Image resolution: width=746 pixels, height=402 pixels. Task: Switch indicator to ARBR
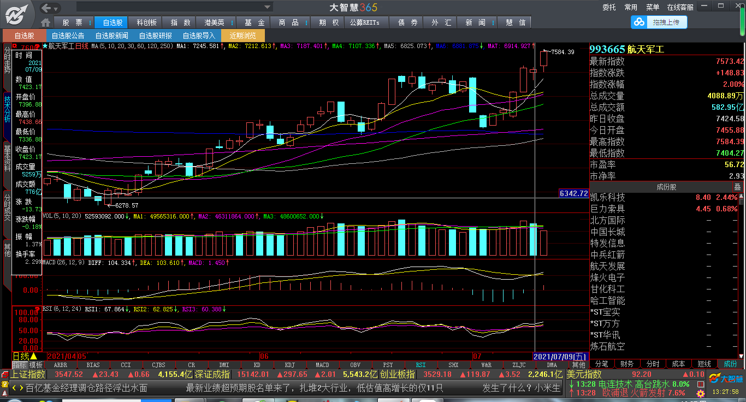61,365
